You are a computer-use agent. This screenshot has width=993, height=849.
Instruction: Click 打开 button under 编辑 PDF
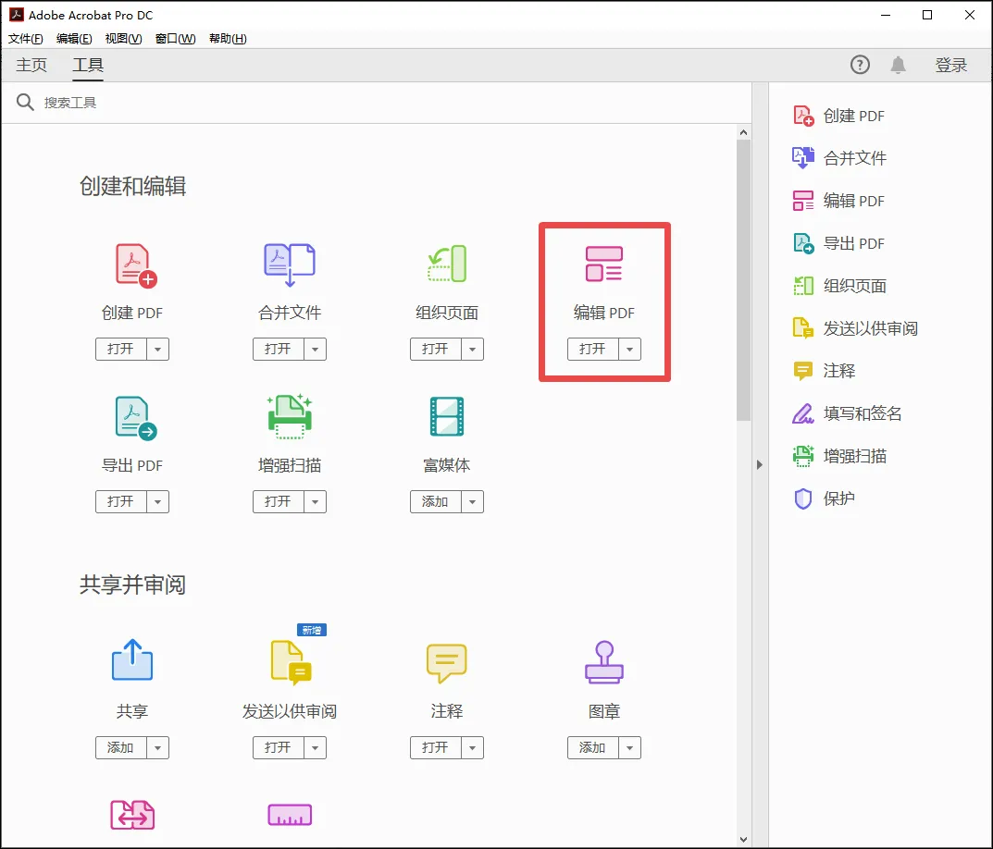click(593, 349)
